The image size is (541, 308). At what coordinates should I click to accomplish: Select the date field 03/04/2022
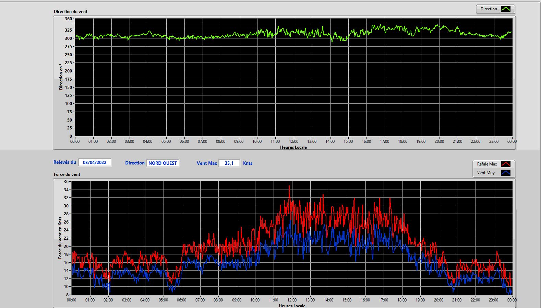click(95, 162)
